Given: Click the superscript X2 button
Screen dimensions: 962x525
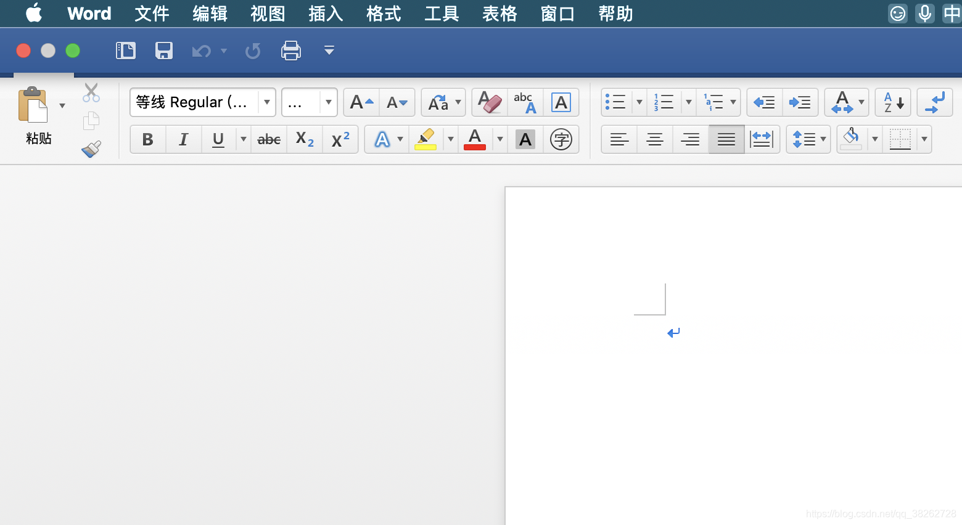Looking at the screenshot, I should pos(340,139).
